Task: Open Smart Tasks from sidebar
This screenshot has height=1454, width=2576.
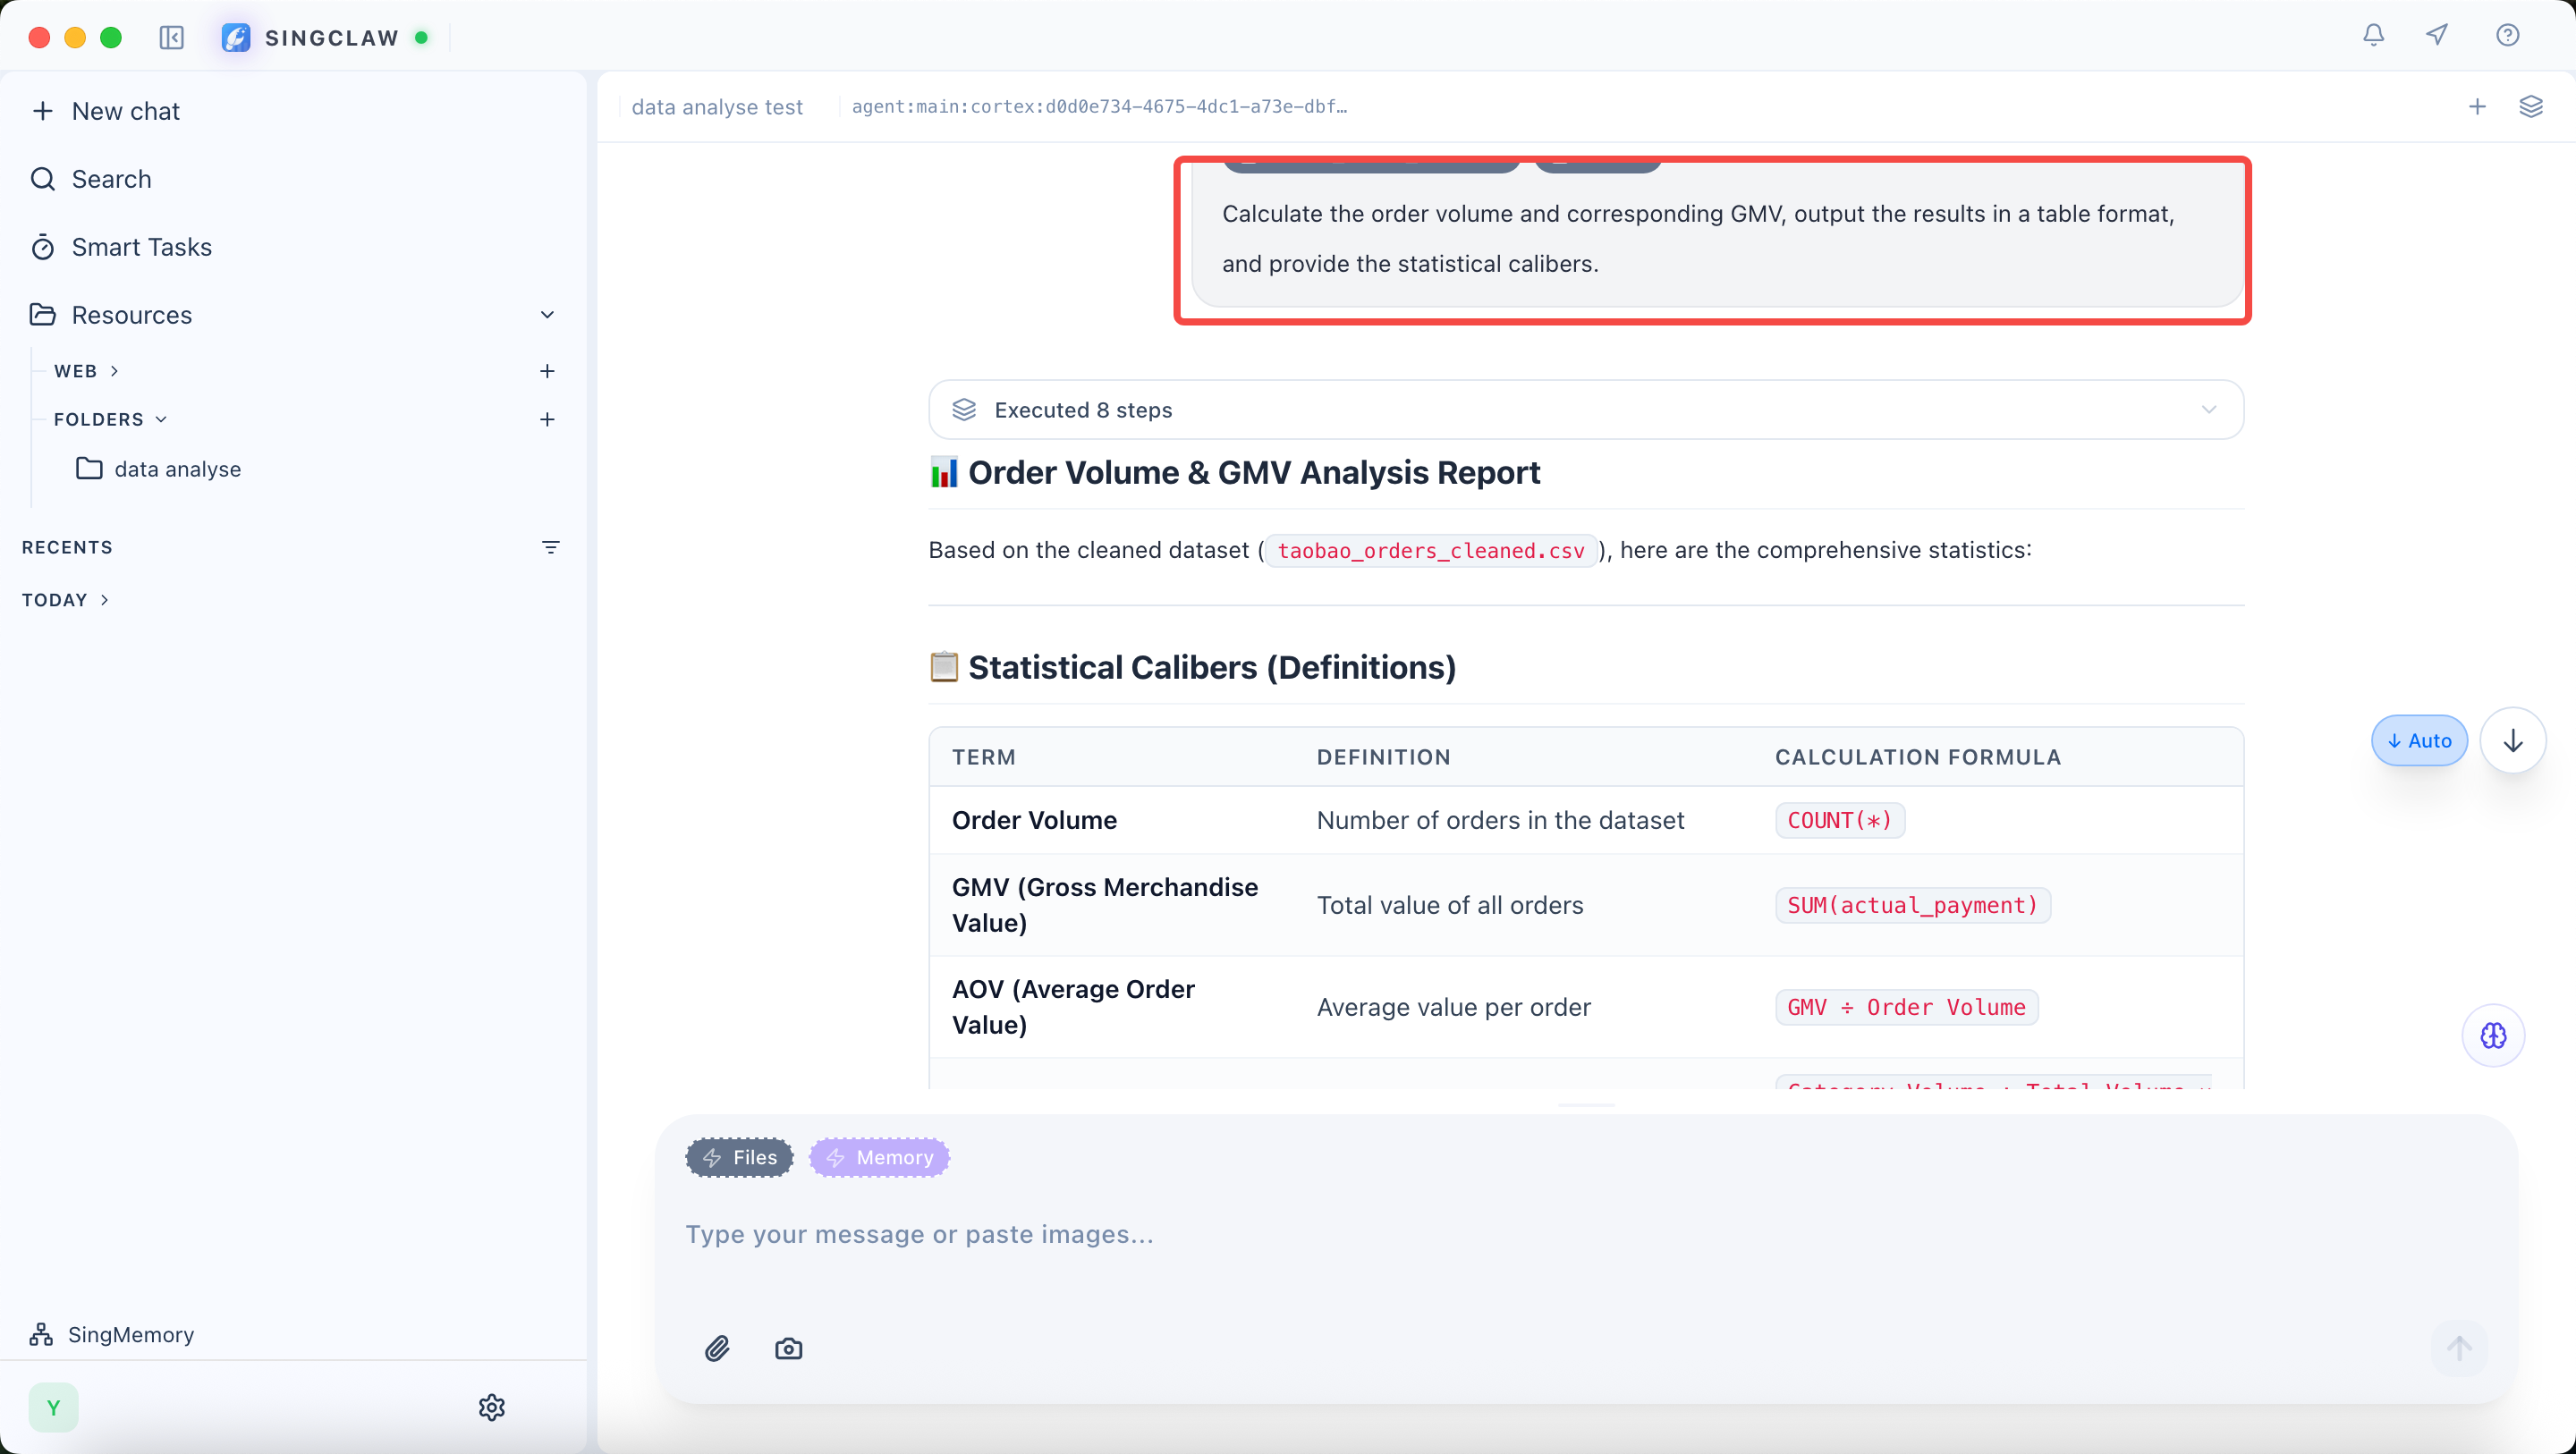Action: click(x=141, y=247)
